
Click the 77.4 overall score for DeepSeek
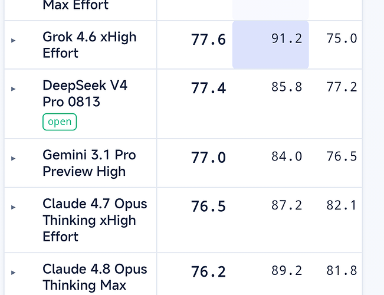pos(208,88)
